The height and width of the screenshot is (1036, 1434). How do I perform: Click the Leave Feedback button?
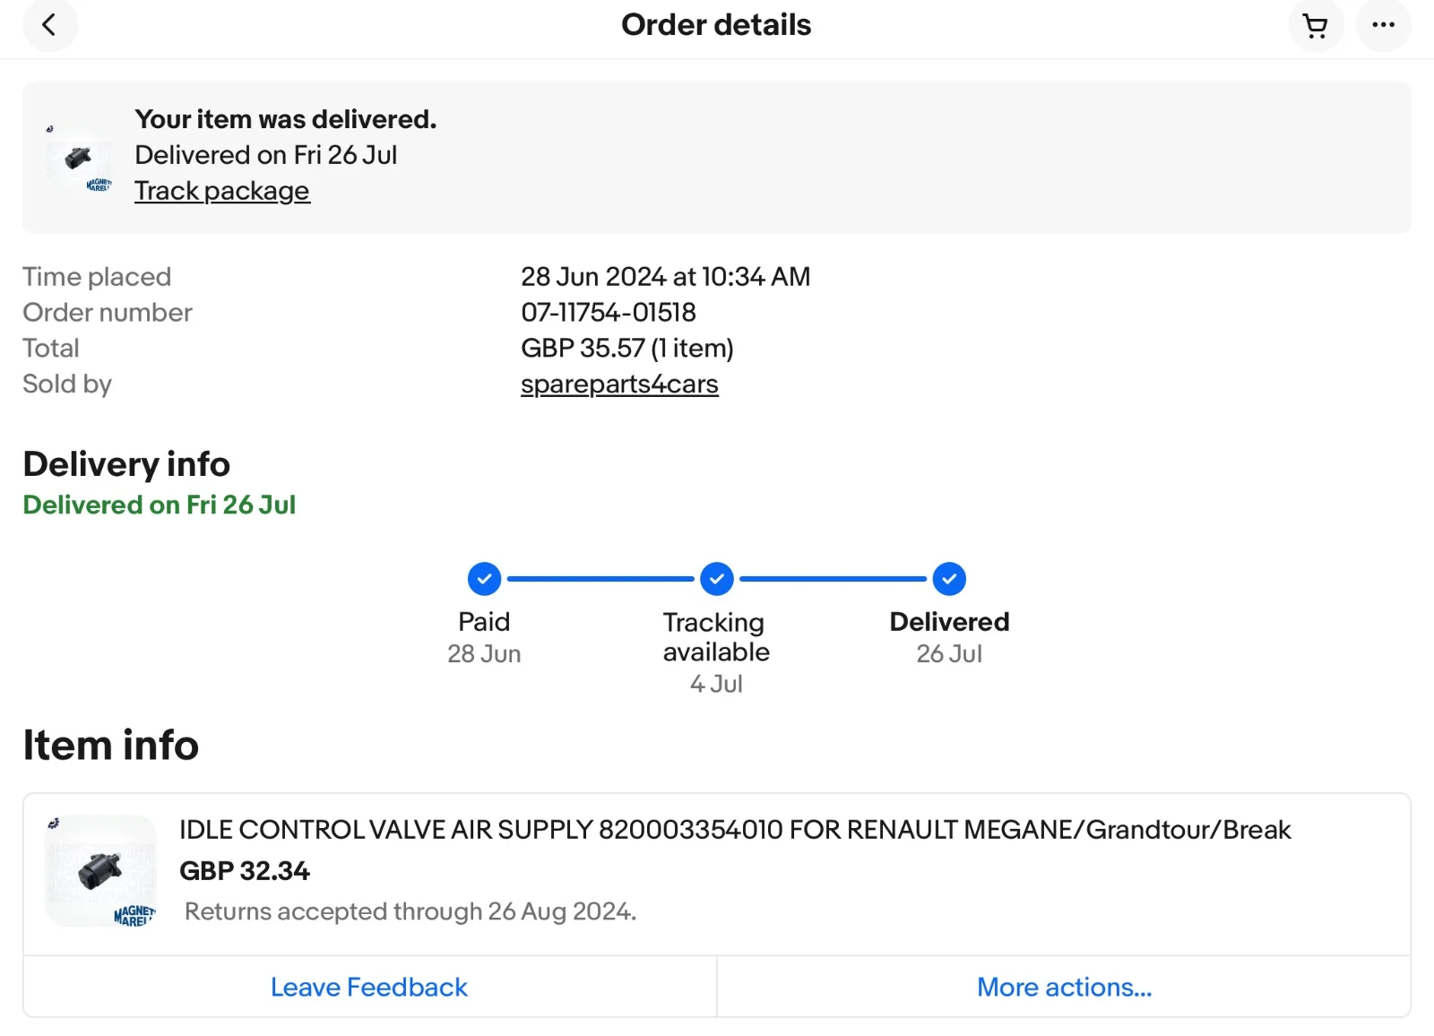click(x=369, y=987)
